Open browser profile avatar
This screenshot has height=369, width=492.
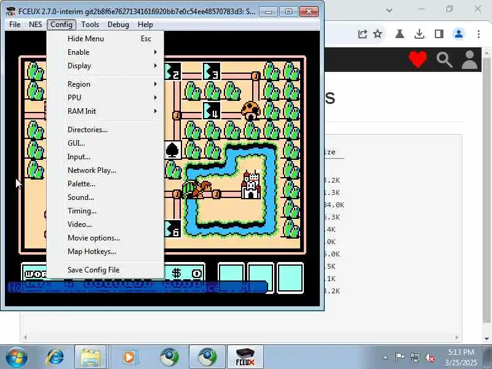point(458,34)
